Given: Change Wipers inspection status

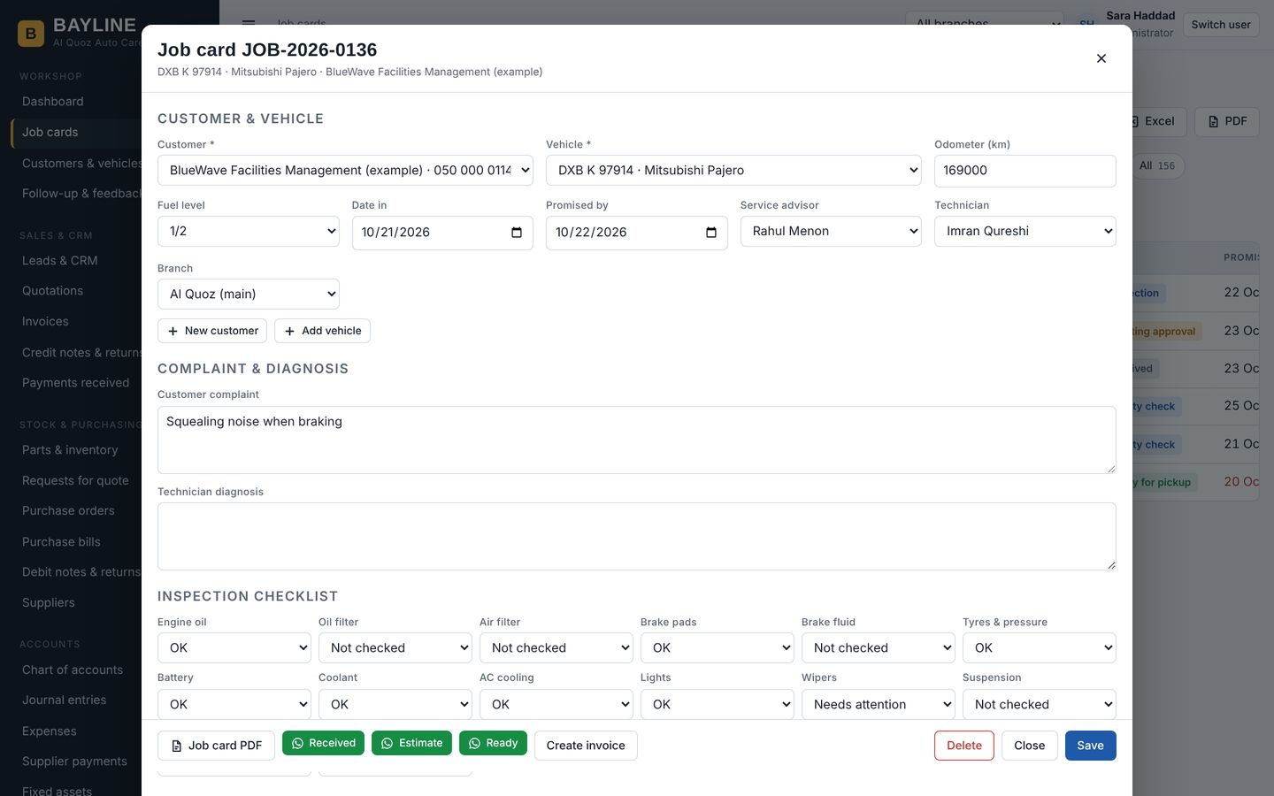Looking at the screenshot, I should coord(879,705).
